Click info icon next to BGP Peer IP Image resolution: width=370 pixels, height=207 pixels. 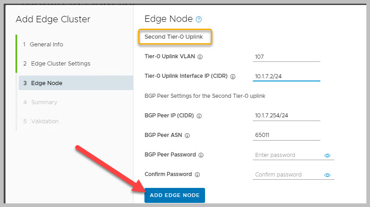(199, 116)
